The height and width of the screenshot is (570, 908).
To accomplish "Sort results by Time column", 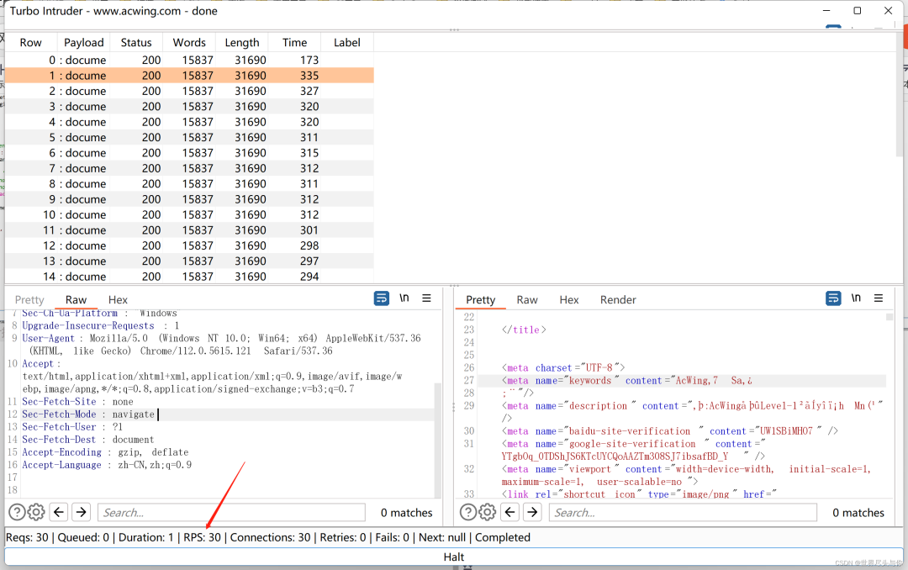I will tap(295, 42).
